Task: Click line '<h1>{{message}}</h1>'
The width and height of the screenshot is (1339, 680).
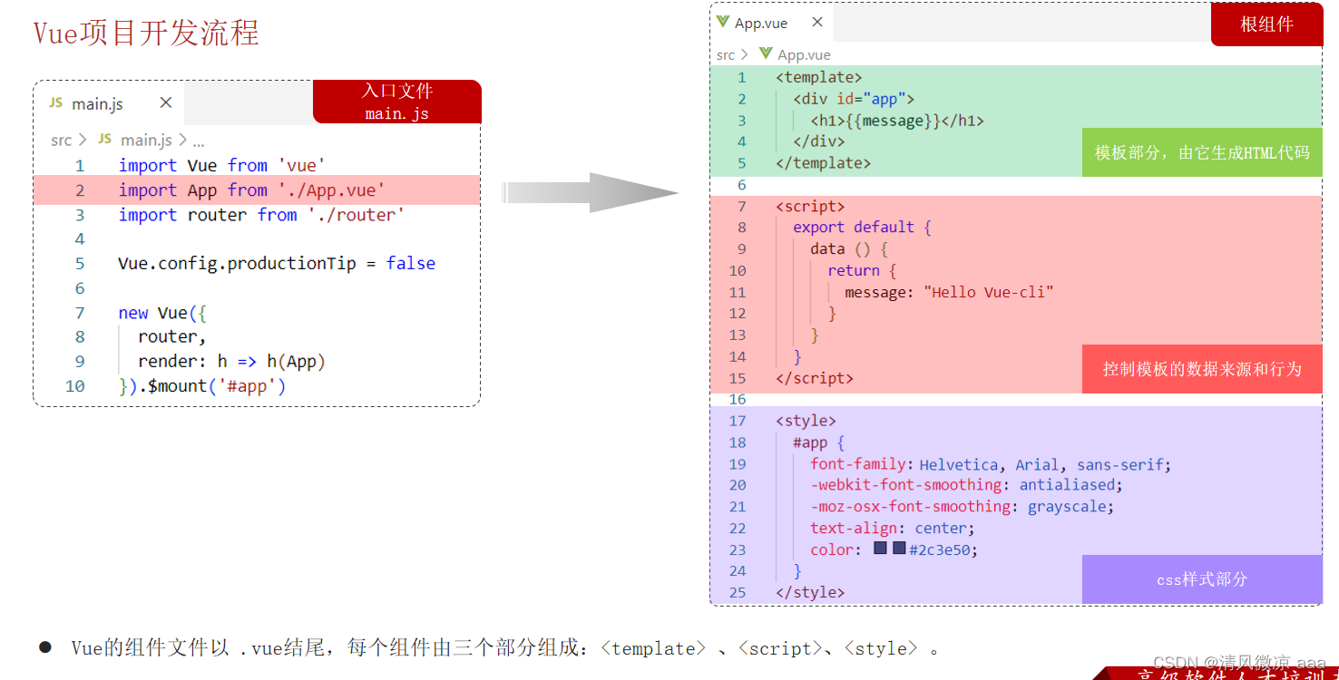Action: [x=897, y=121]
